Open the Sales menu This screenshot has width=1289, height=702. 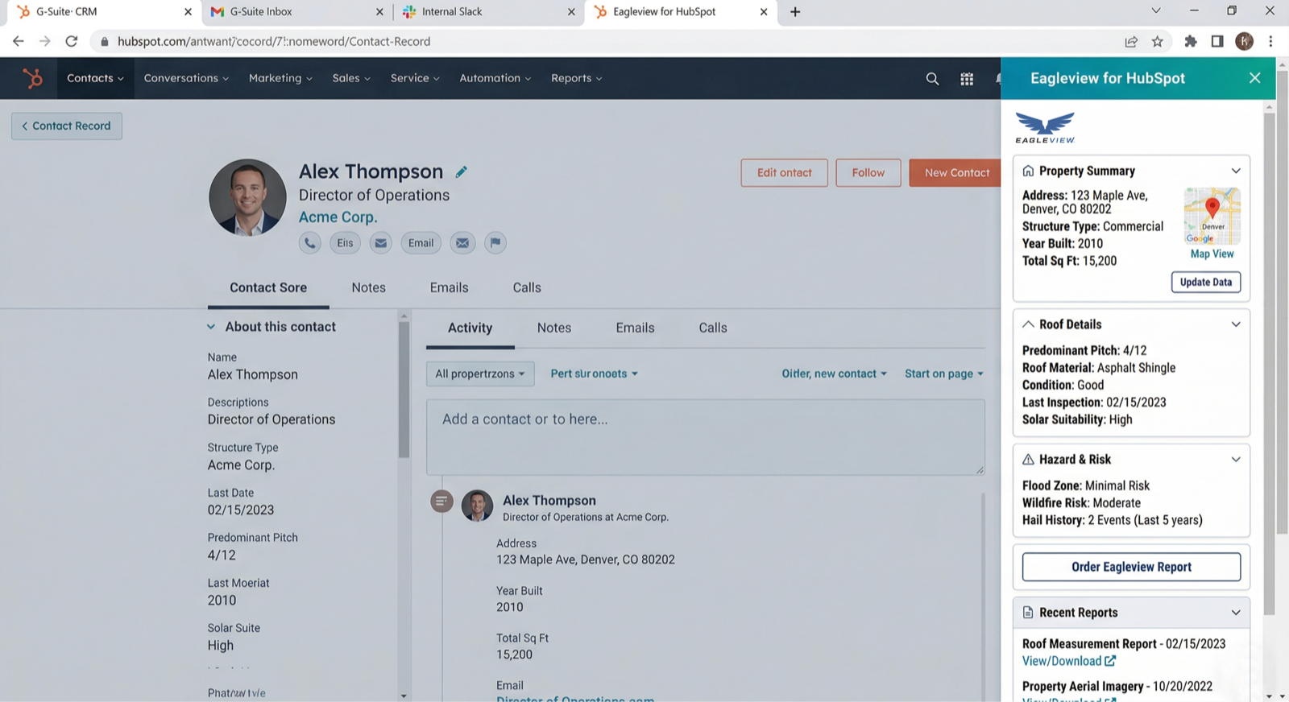351,78
